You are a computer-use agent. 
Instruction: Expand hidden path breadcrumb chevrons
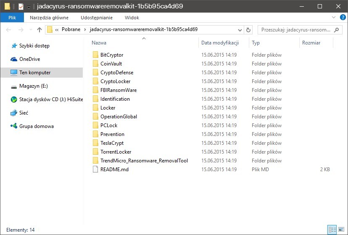(x=57, y=30)
